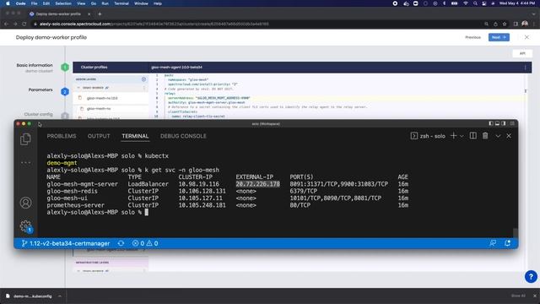Click demo-mgmt context in terminal
The image size is (540, 304).
(x=62, y=163)
